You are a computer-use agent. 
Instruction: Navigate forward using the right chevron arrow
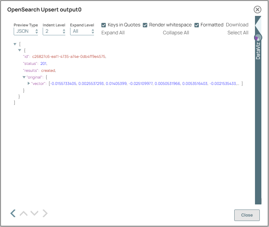click(x=45, y=213)
